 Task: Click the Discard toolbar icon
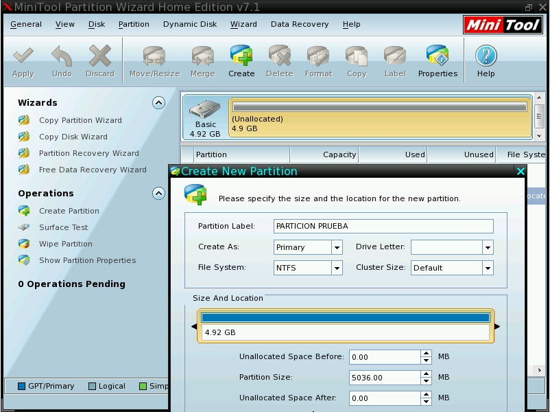99,59
